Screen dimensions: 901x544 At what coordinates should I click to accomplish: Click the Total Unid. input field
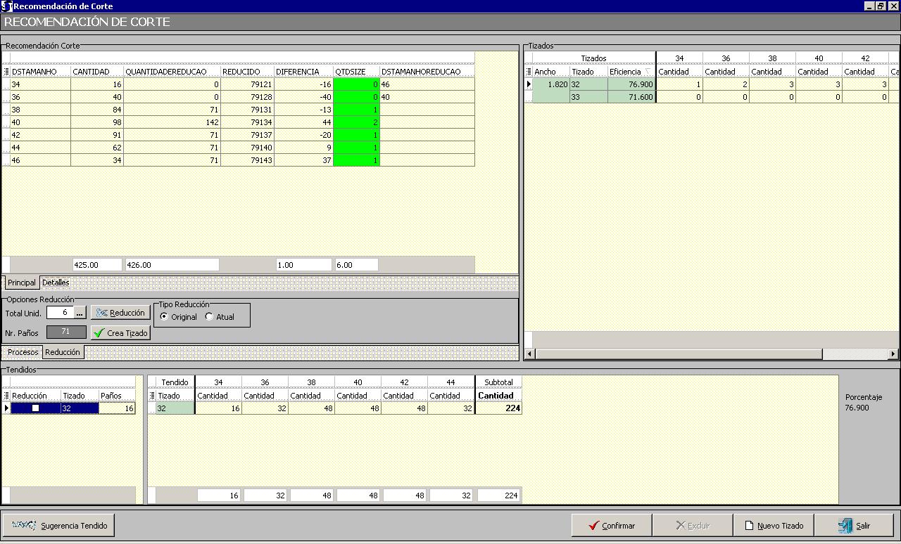tap(60, 313)
